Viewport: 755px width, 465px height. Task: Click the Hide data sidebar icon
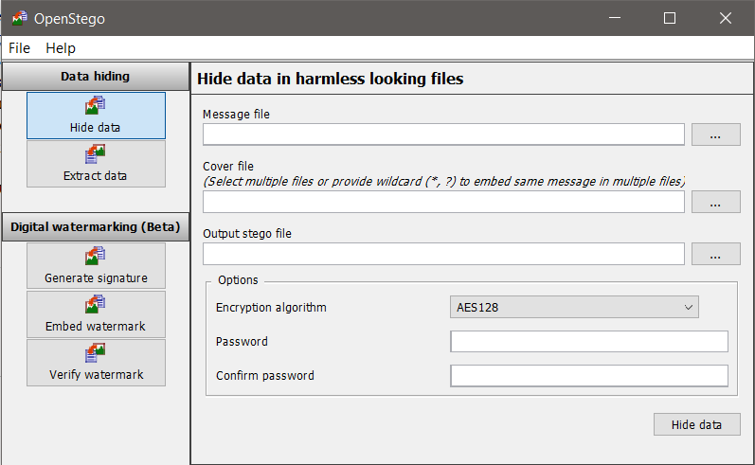pyautogui.click(x=95, y=106)
